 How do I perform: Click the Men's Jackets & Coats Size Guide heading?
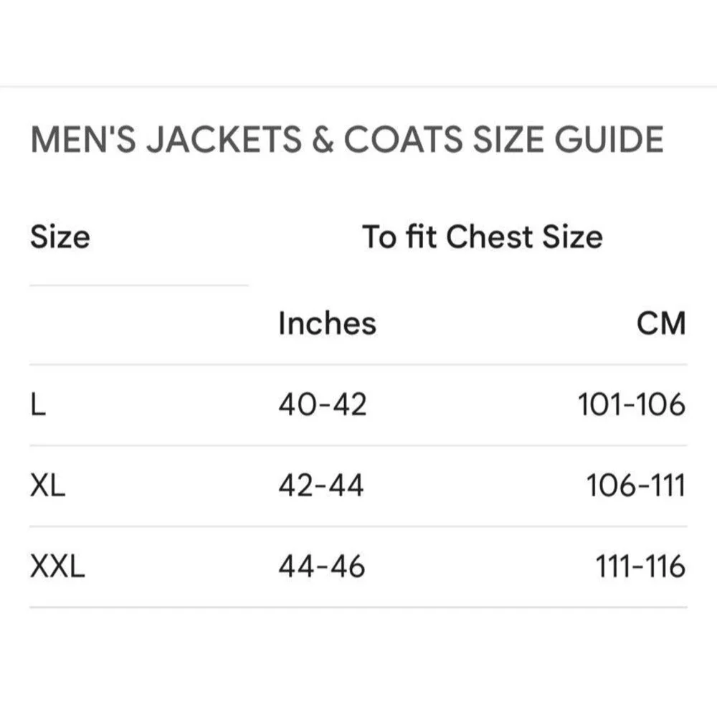347,140
